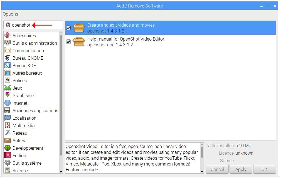Choose the Multimédia category label
The height and width of the screenshot is (178, 281).
(x=23, y=126)
